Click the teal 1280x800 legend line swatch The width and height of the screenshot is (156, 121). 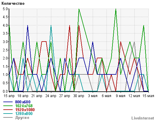pos(8,114)
